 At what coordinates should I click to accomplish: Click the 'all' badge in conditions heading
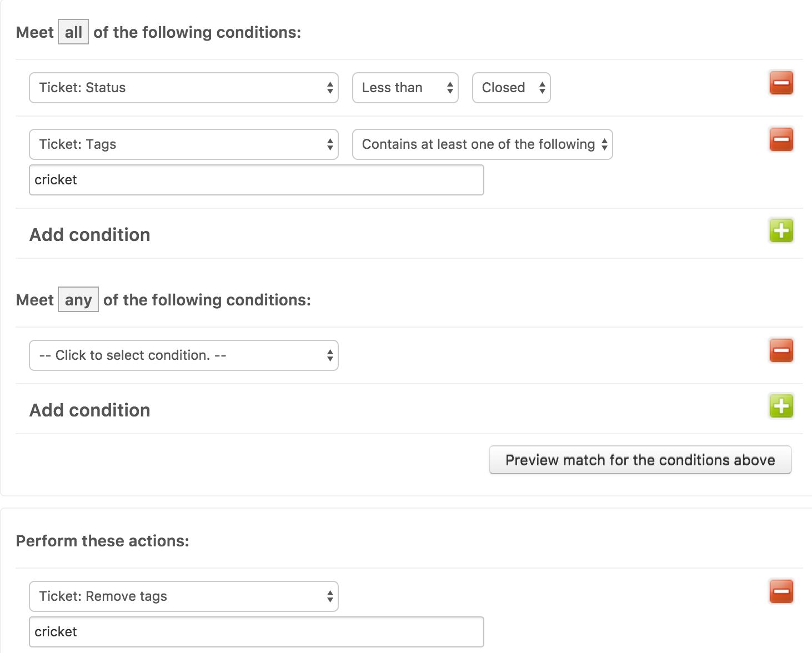(73, 32)
